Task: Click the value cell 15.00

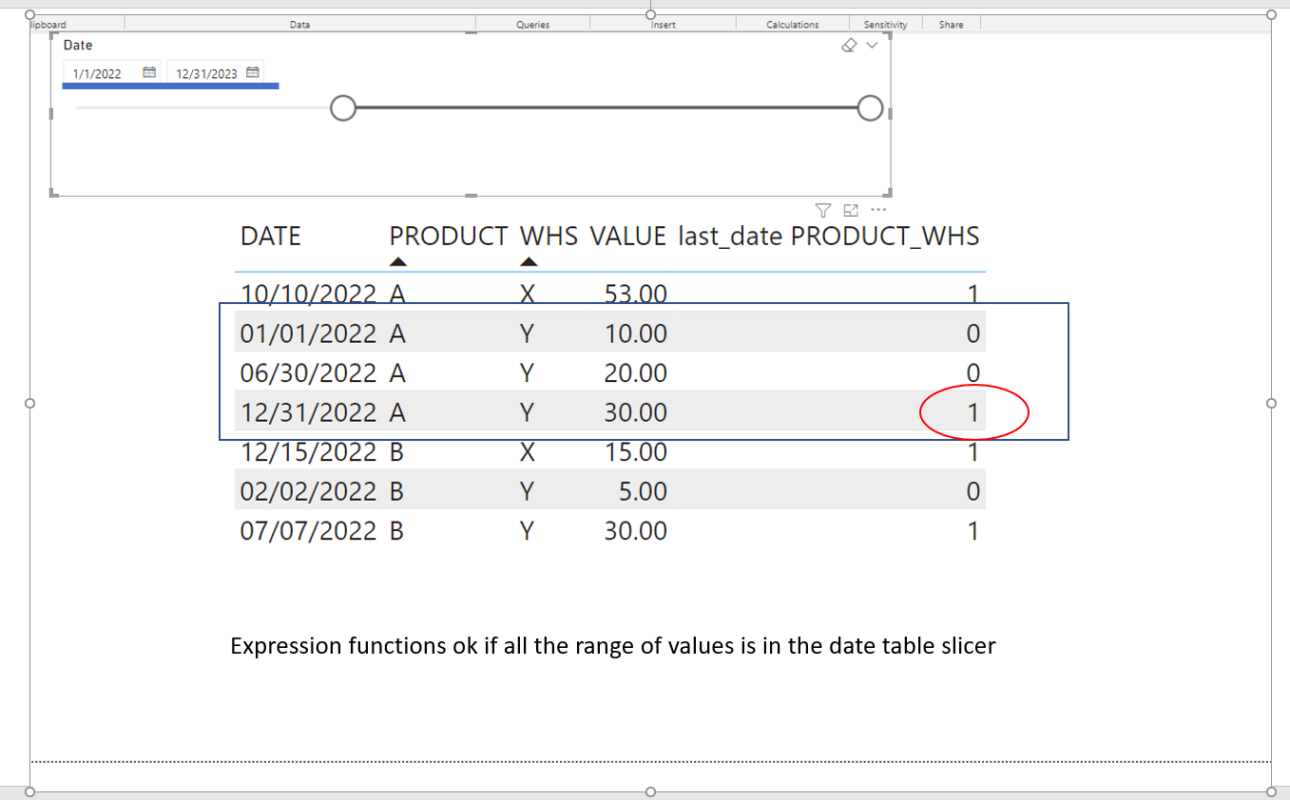Action: tap(636, 451)
